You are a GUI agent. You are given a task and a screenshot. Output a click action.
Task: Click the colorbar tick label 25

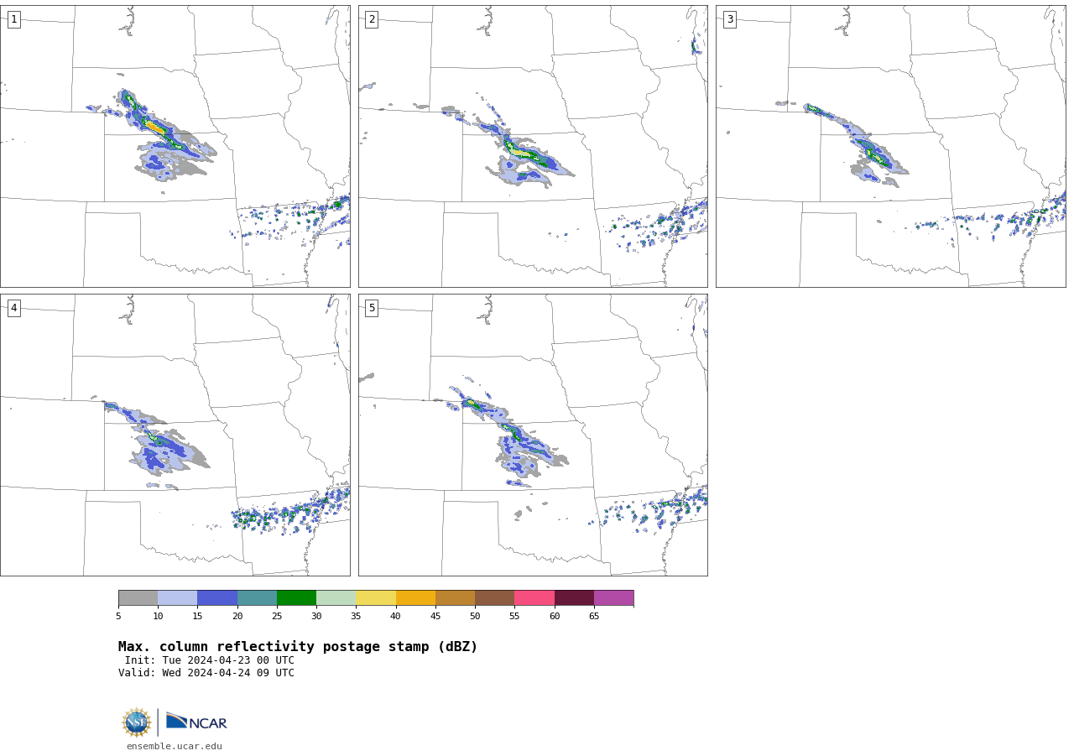[x=277, y=617]
